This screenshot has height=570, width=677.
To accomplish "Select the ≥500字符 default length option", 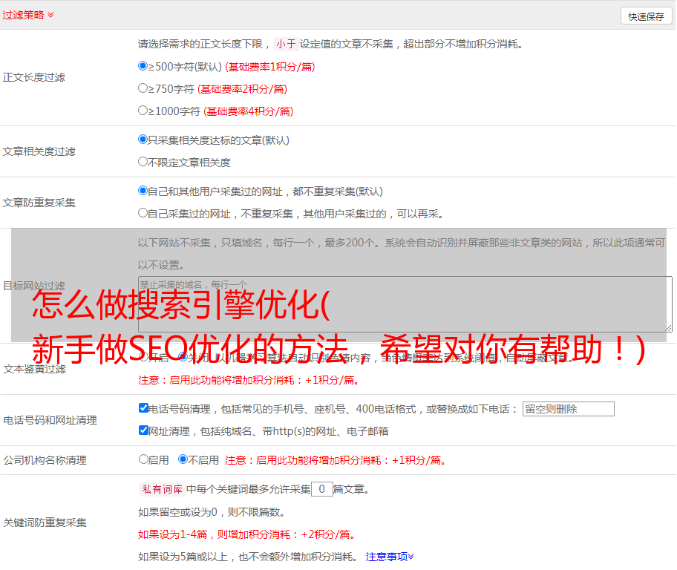I will pyautogui.click(x=143, y=66).
